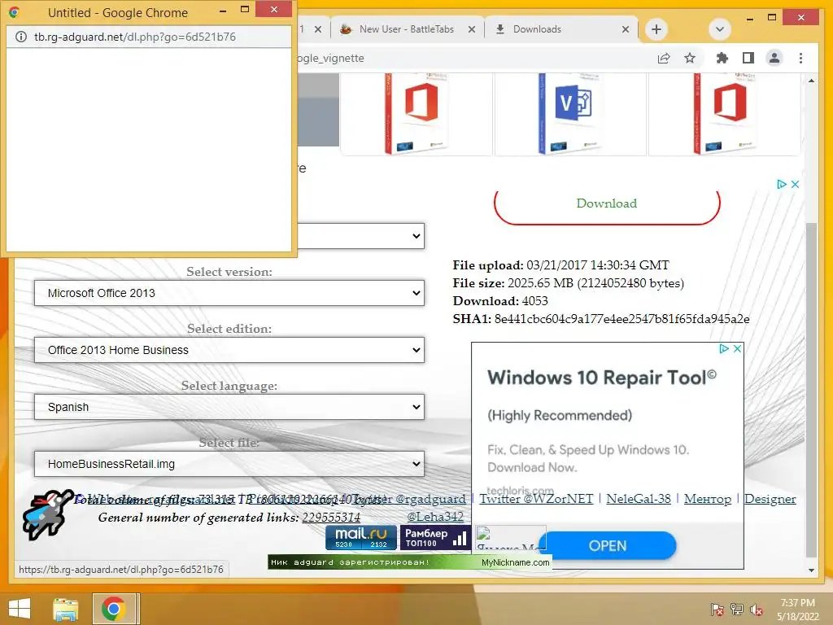Click AdChoices icon on Windows 10 Repair ad
Screen dimensions: 833x625
[723, 348]
